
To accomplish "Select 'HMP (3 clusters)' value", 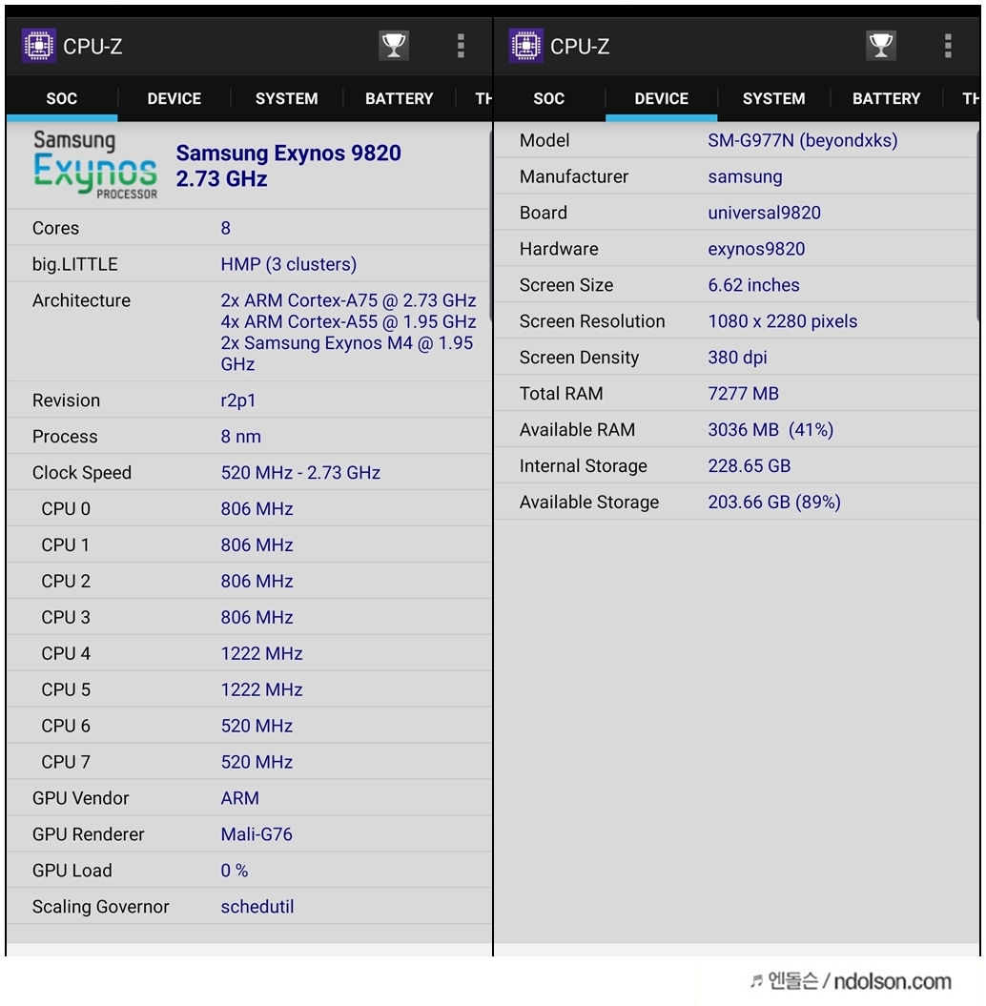I will pos(289,264).
